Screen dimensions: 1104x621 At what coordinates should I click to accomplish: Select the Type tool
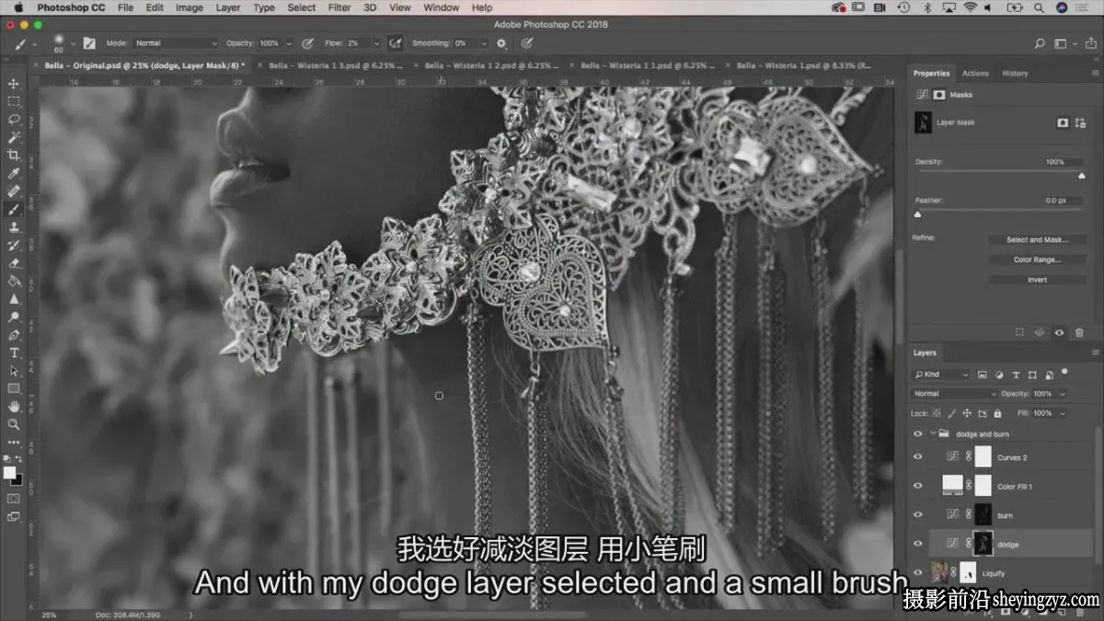14,353
